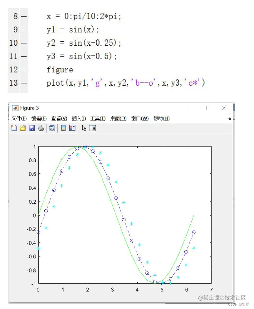Click the cyan star marker at x=0

pos(38,248)
